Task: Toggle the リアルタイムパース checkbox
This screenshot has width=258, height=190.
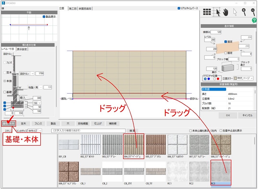Action: click(x=179, y=8)
